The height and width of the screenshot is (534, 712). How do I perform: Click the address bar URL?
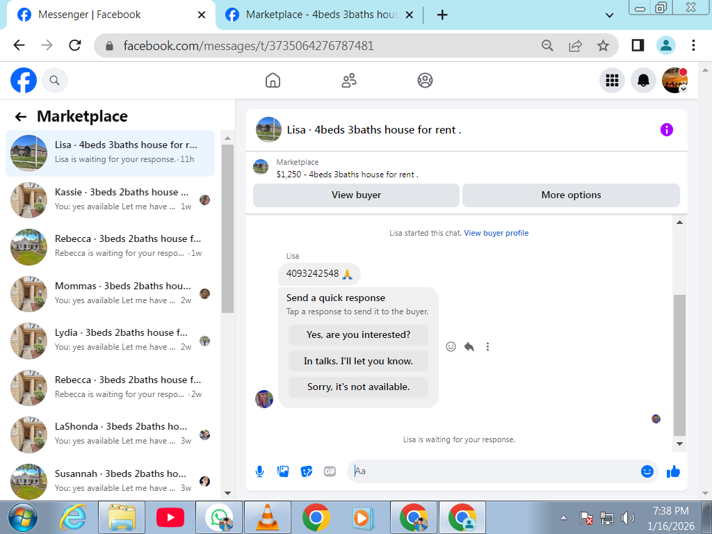coord(248,46)
